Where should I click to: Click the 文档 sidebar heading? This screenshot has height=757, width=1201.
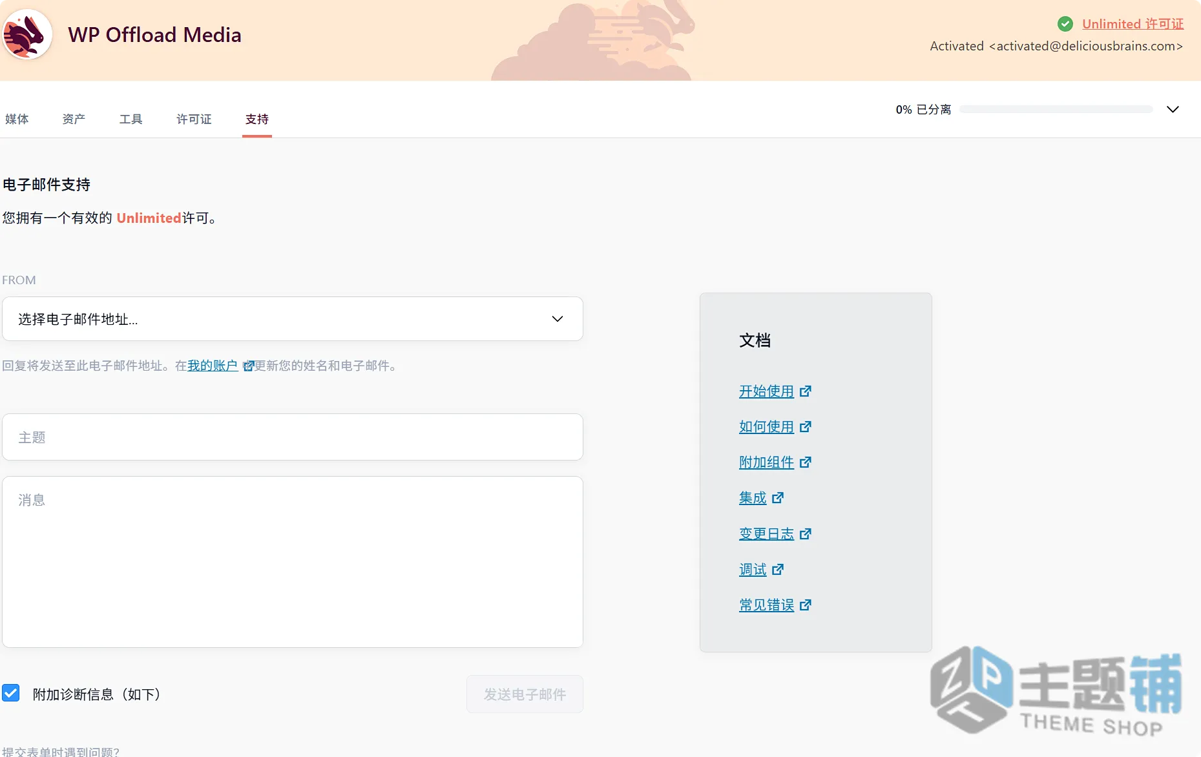[x=755, y=340]
